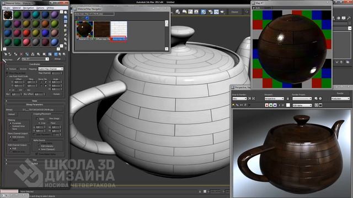
Task: Open Area to Render dropdown
Action: (239, 98)
